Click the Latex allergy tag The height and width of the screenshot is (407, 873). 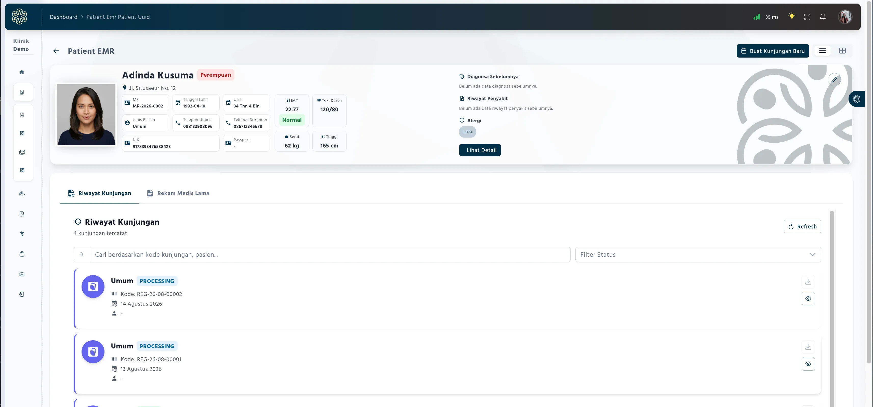tap(467, 132)
